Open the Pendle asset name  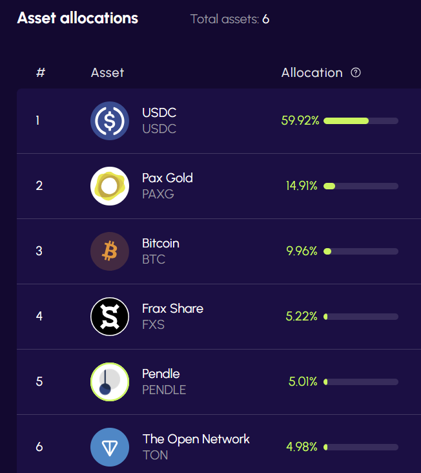(x=161, y=373)
